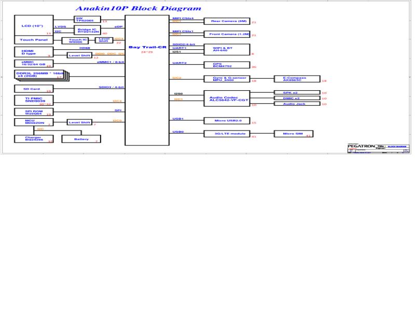The width and height of the screenshot is (415, 311).
Task: Select the "Micro USB2.0" block
Action: click(227, 121)
